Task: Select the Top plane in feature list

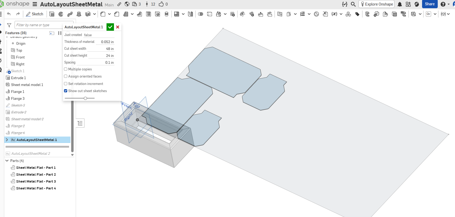Action: pos(19,50)
